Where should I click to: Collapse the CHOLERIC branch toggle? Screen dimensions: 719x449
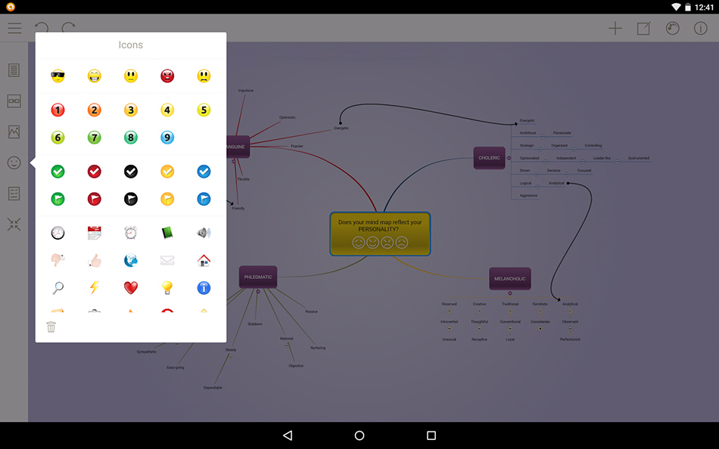[509, 158]
